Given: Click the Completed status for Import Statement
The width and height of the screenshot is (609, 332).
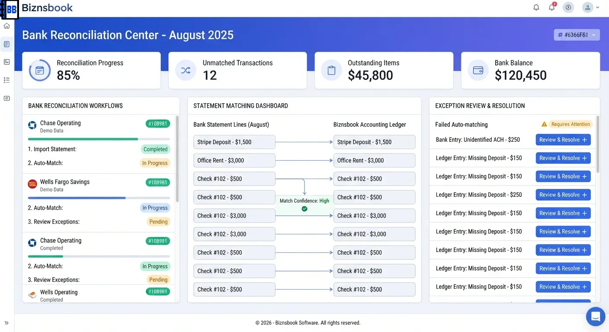Looking at the screenshot, I should [x=155, y=149].
